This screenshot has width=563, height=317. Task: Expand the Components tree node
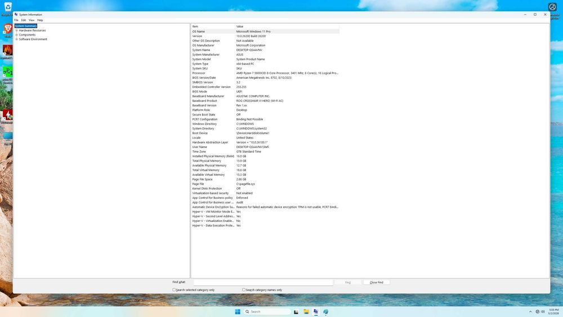16,35
